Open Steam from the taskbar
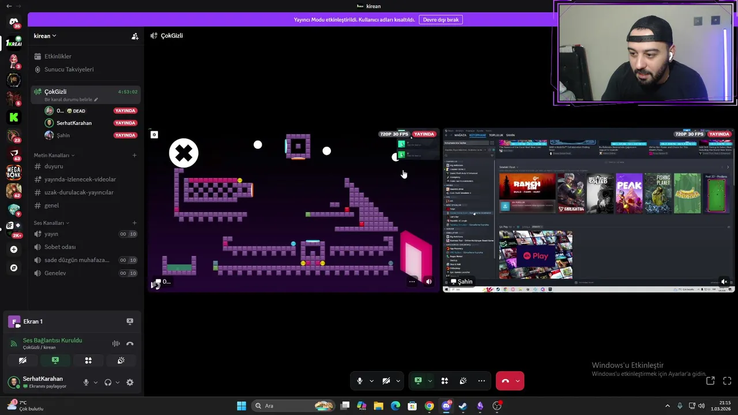The height and width of the screenshot is (415, 738). tap(463, 406)
